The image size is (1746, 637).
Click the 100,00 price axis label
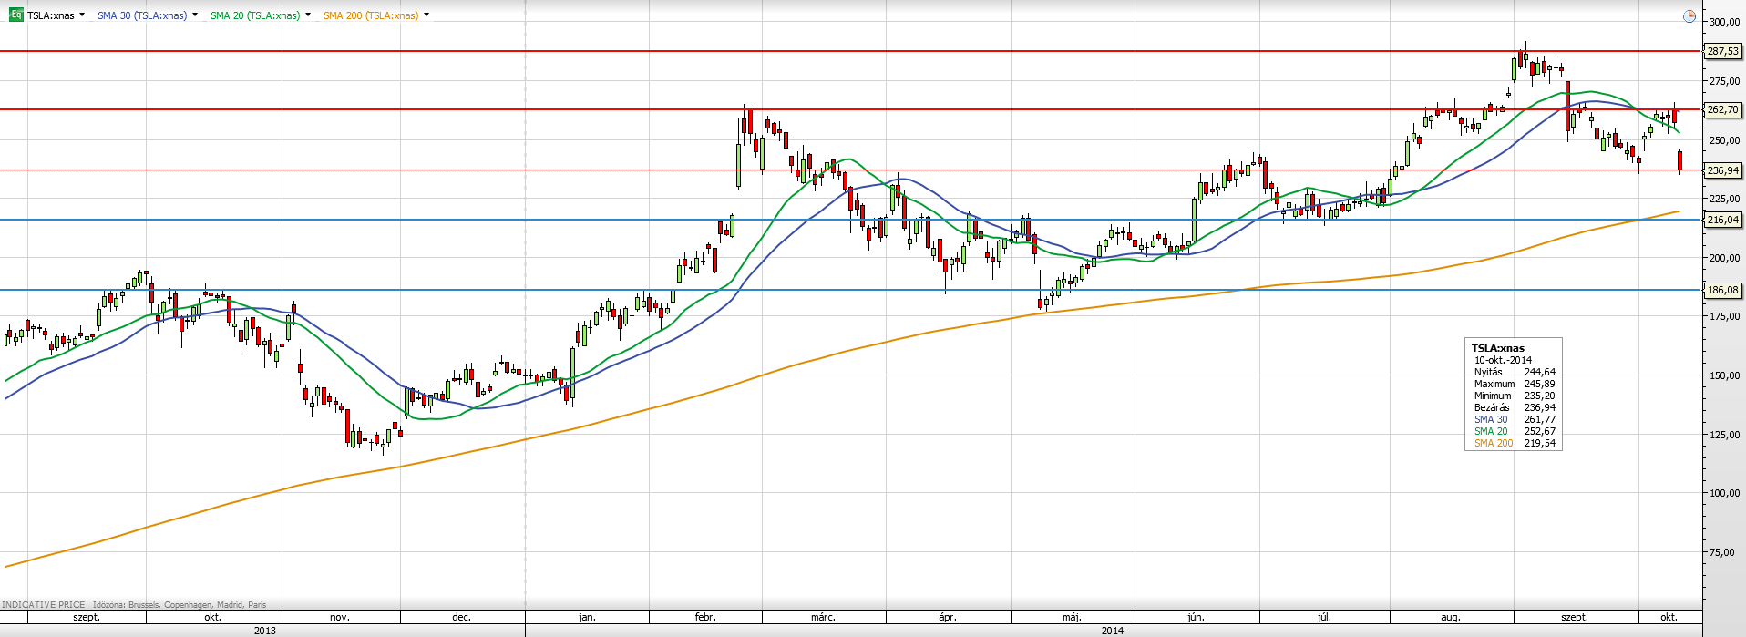coord(1724,493)
